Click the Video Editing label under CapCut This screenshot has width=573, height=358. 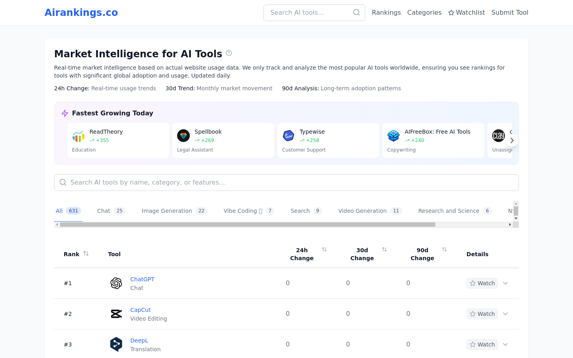click(149, 319)
